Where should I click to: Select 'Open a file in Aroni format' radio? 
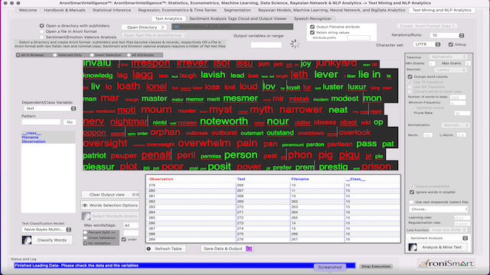(x=41, y=31)
